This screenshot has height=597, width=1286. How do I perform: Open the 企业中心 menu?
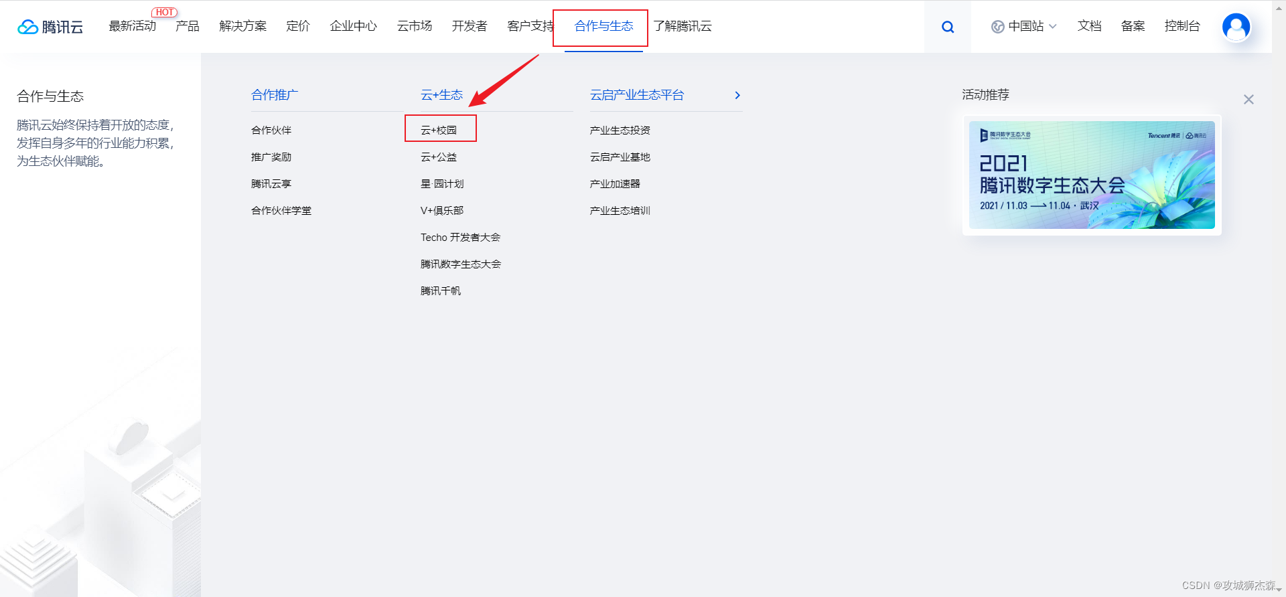[354, 26]
